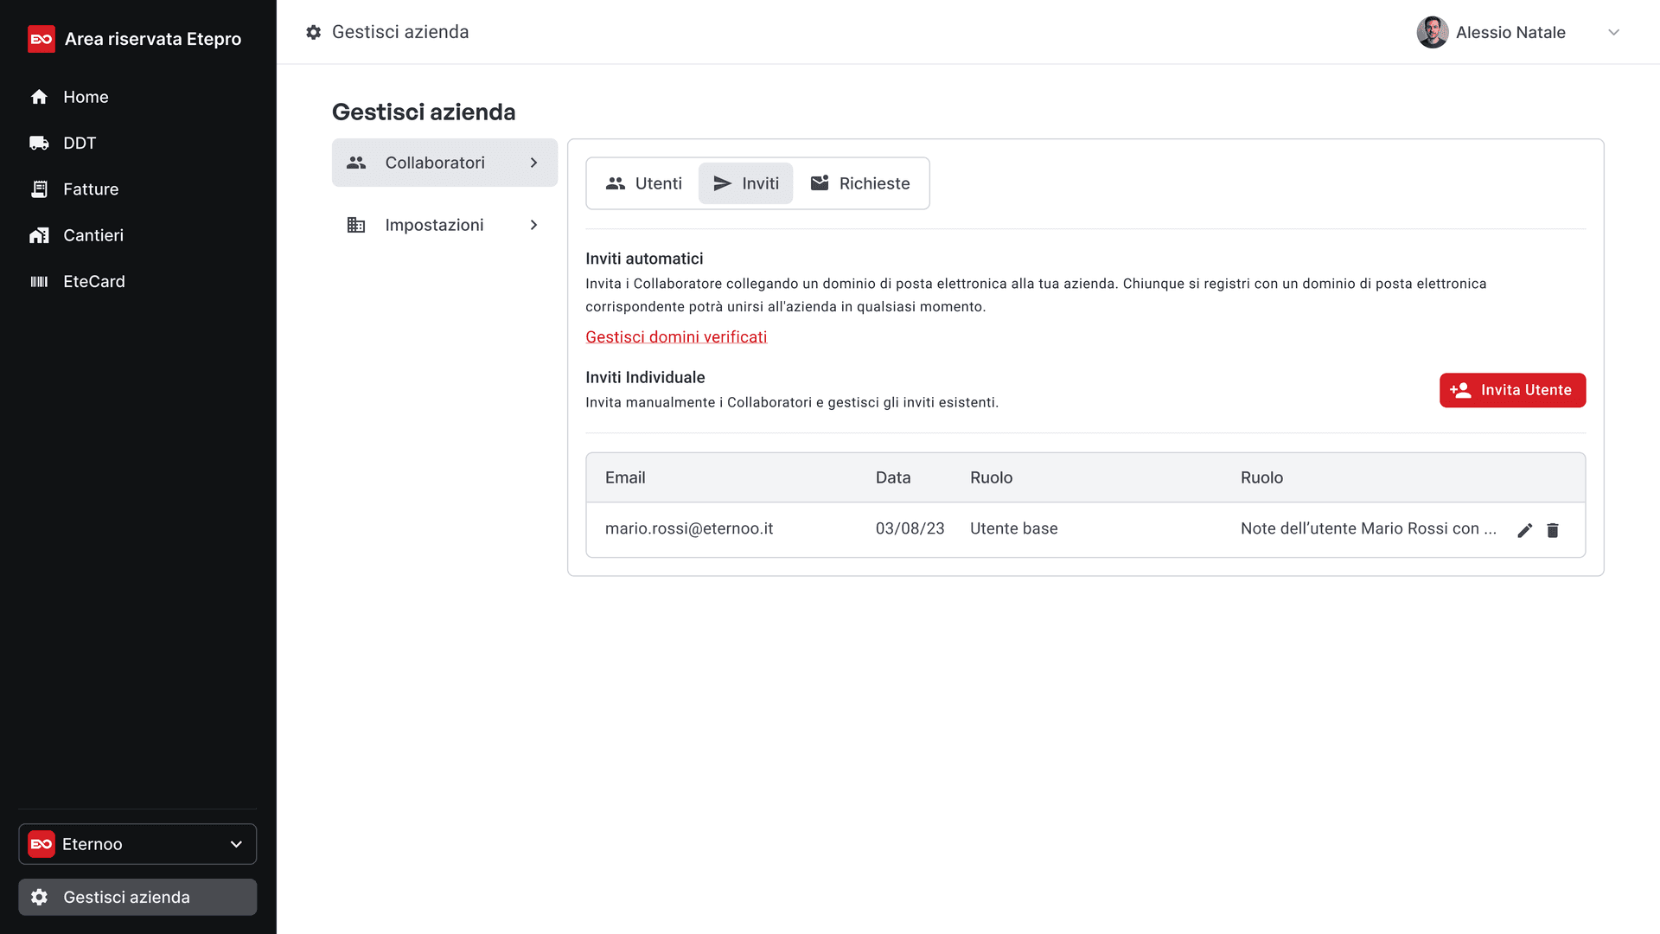The width and height of the screenshot is (1660, 934).
Task: Open the Alessio Natale user menu chevron
Action: click(1613, 33)
